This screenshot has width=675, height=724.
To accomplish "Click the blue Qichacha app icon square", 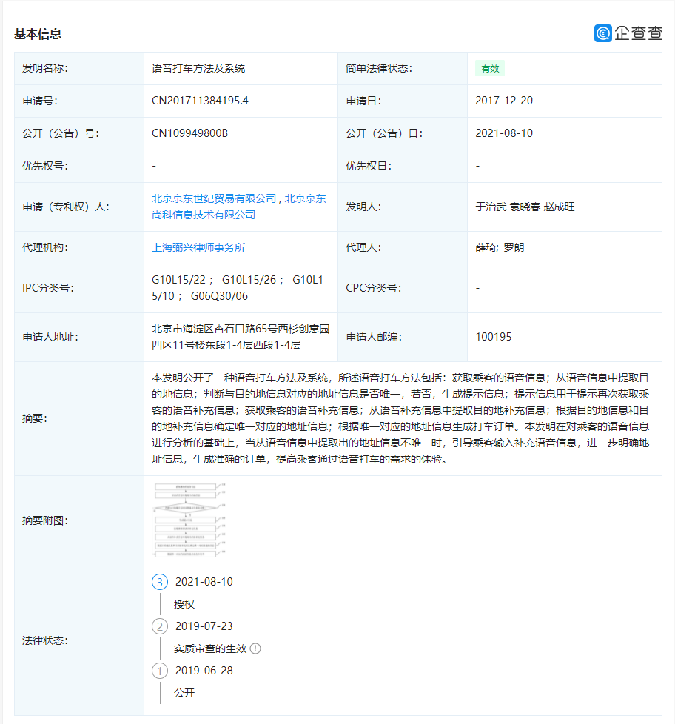I will click(x=602, y=33).
